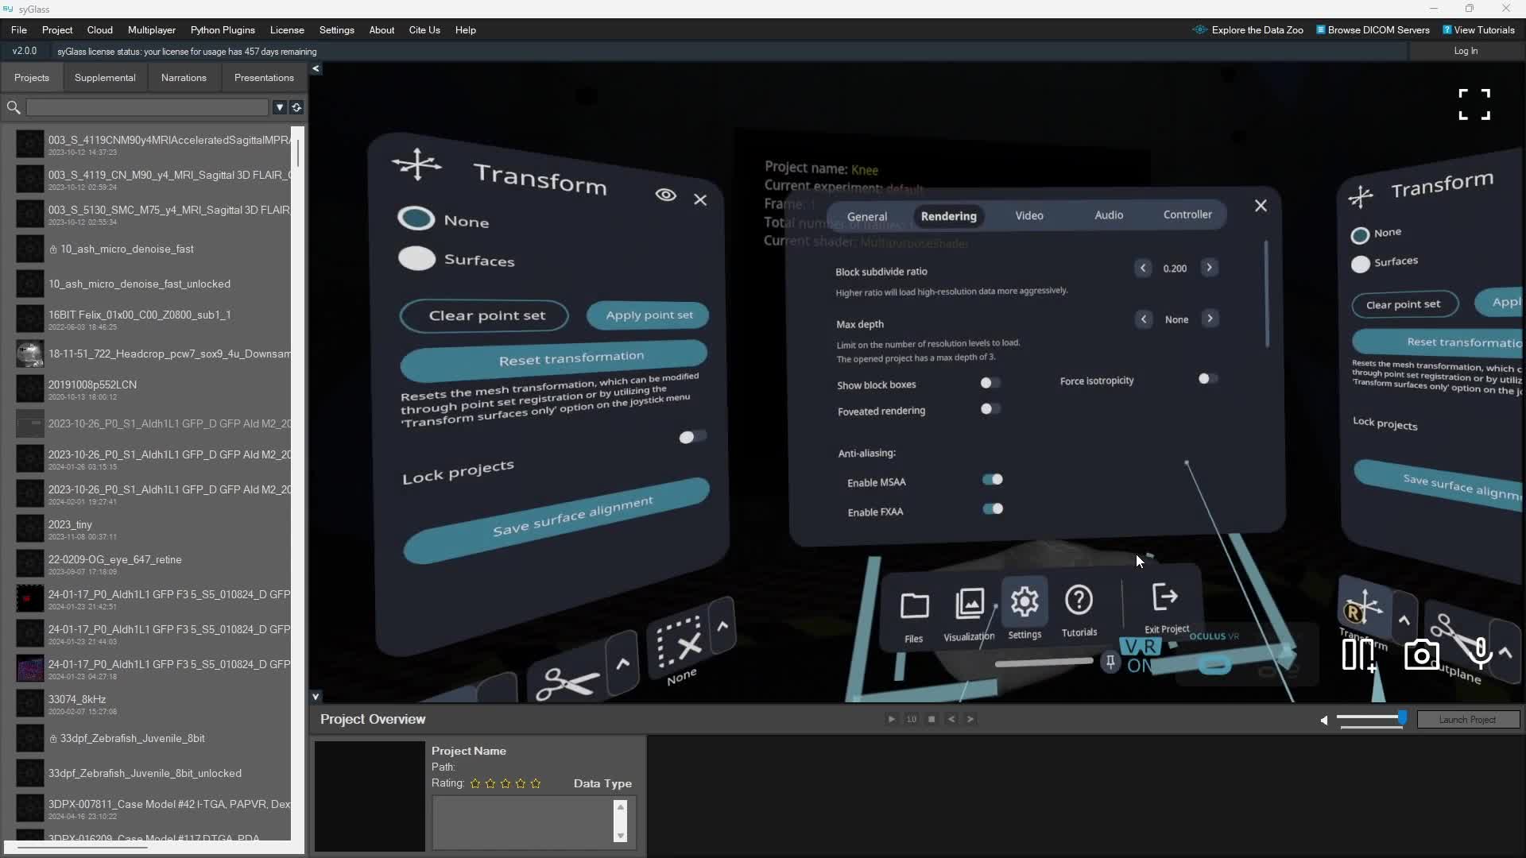
Task: Enable Foveated rendering
Action: click(x=989, y=409)
